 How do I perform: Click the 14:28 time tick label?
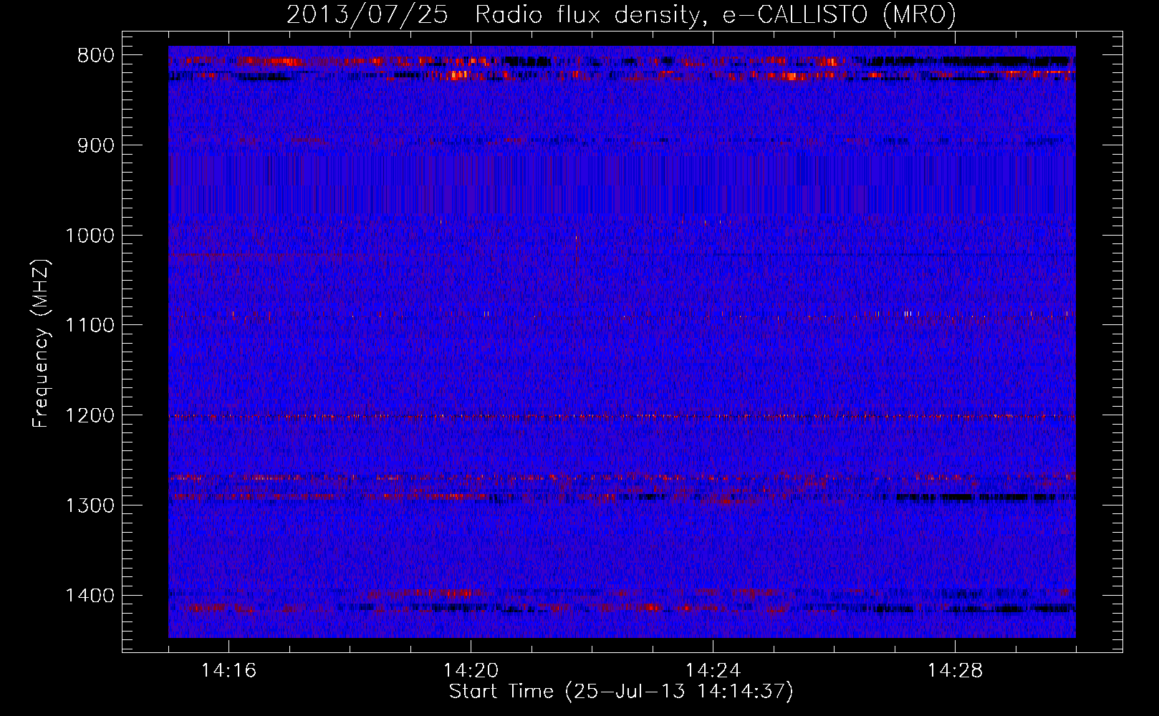(x=955, y=671)
